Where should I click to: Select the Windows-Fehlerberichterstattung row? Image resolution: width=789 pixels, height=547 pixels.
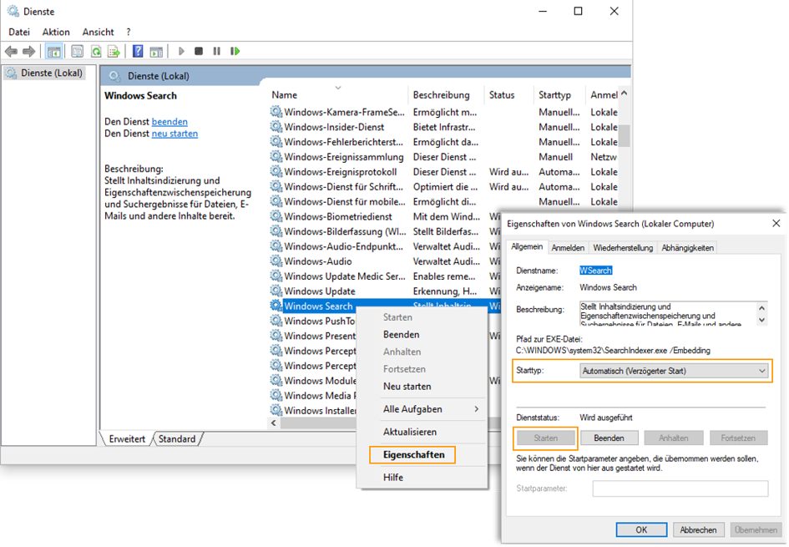pyautogui.click(x=443, y=142)
